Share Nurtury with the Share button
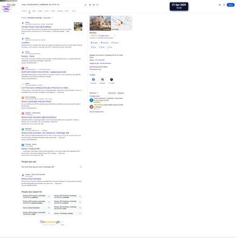This screenshot has height=238, width=238. pos(102,47)
